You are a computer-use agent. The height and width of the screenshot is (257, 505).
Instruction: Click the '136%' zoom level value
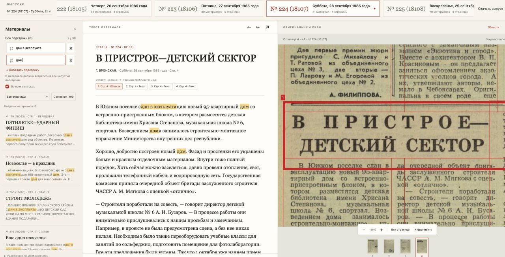(372, 230)
